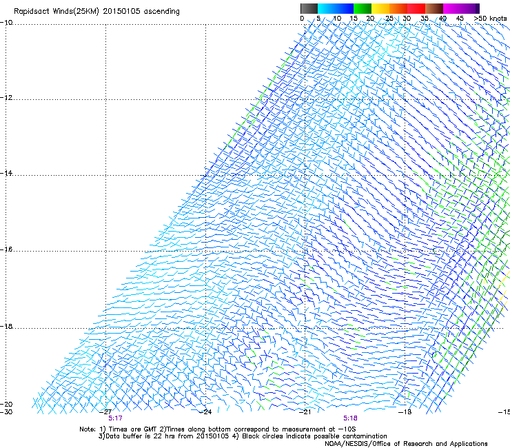Click the green 15-20 knots legend swatch
Image resolution: width=510 pixels, height=448 pixels.
(363, 8)
